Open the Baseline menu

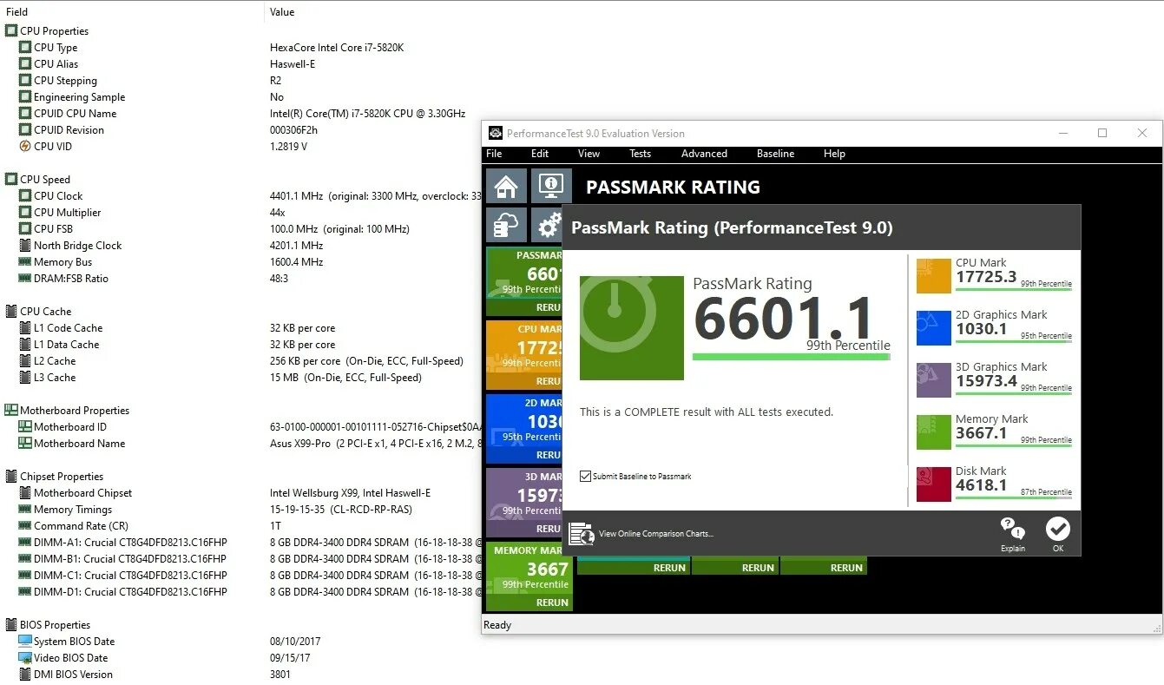coord(775,154)
